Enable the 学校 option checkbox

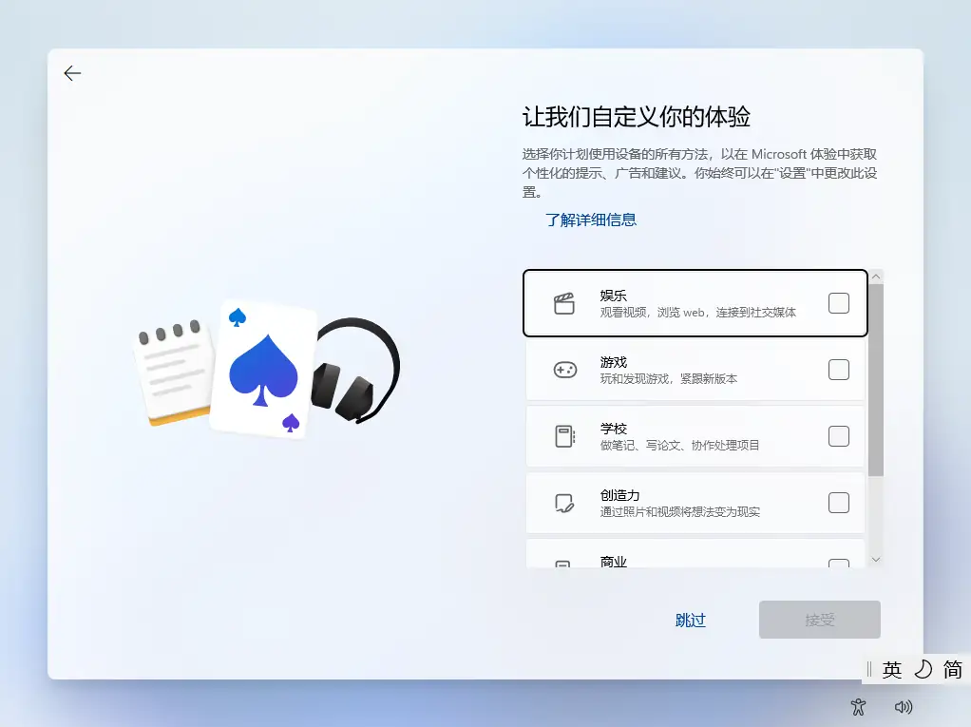point(839,435)
